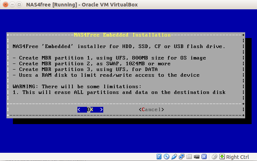The width and height of the screenshot is (257, 161).
Task: Click the window title bar text
Action: click(x=82, y=5)
